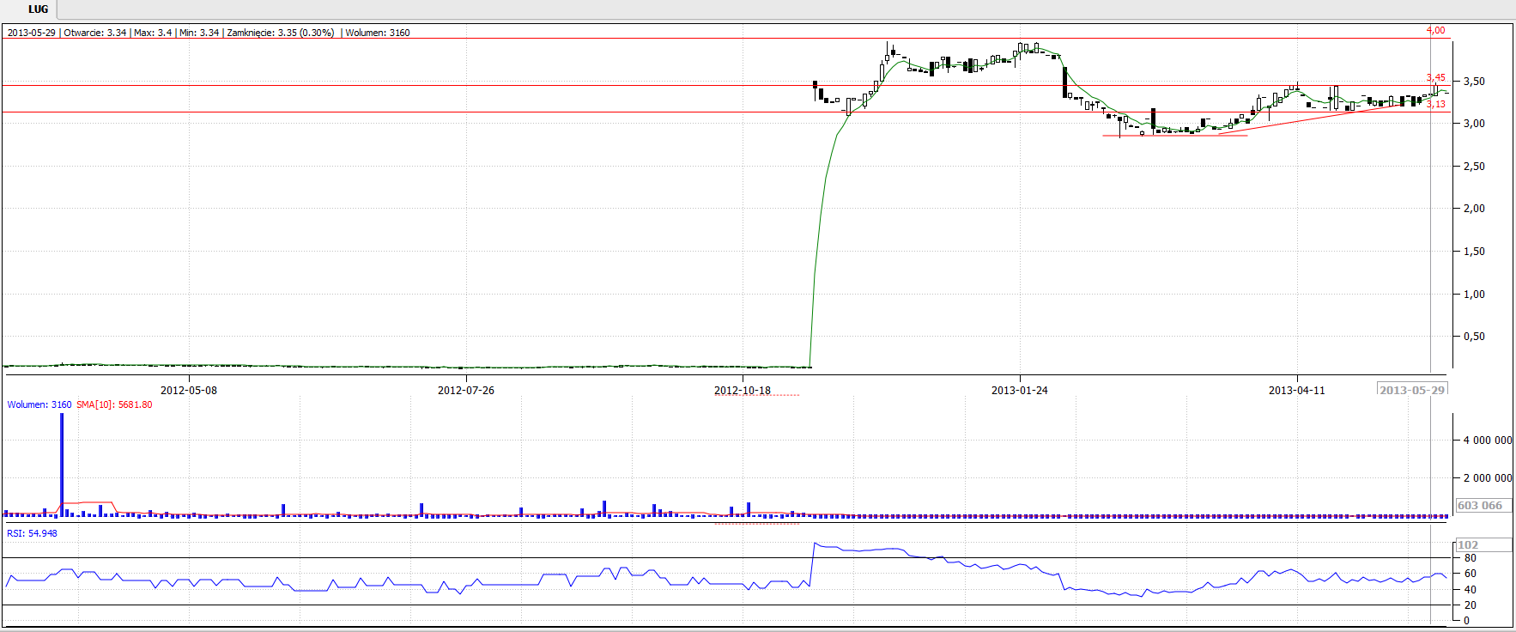Click the 3,50 price axis label
This screenshot has height=632, width=1516.
[x=1474, y=82]
